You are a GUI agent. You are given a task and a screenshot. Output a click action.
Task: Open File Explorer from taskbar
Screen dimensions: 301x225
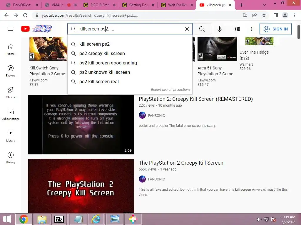(x=42, y=219)
